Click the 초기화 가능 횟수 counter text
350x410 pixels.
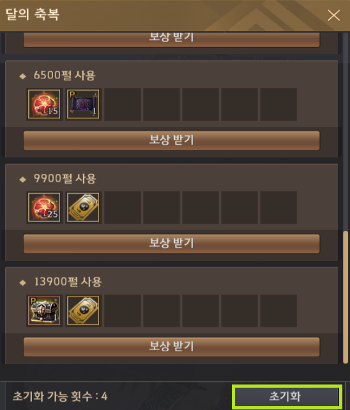[x=60, y=396]
